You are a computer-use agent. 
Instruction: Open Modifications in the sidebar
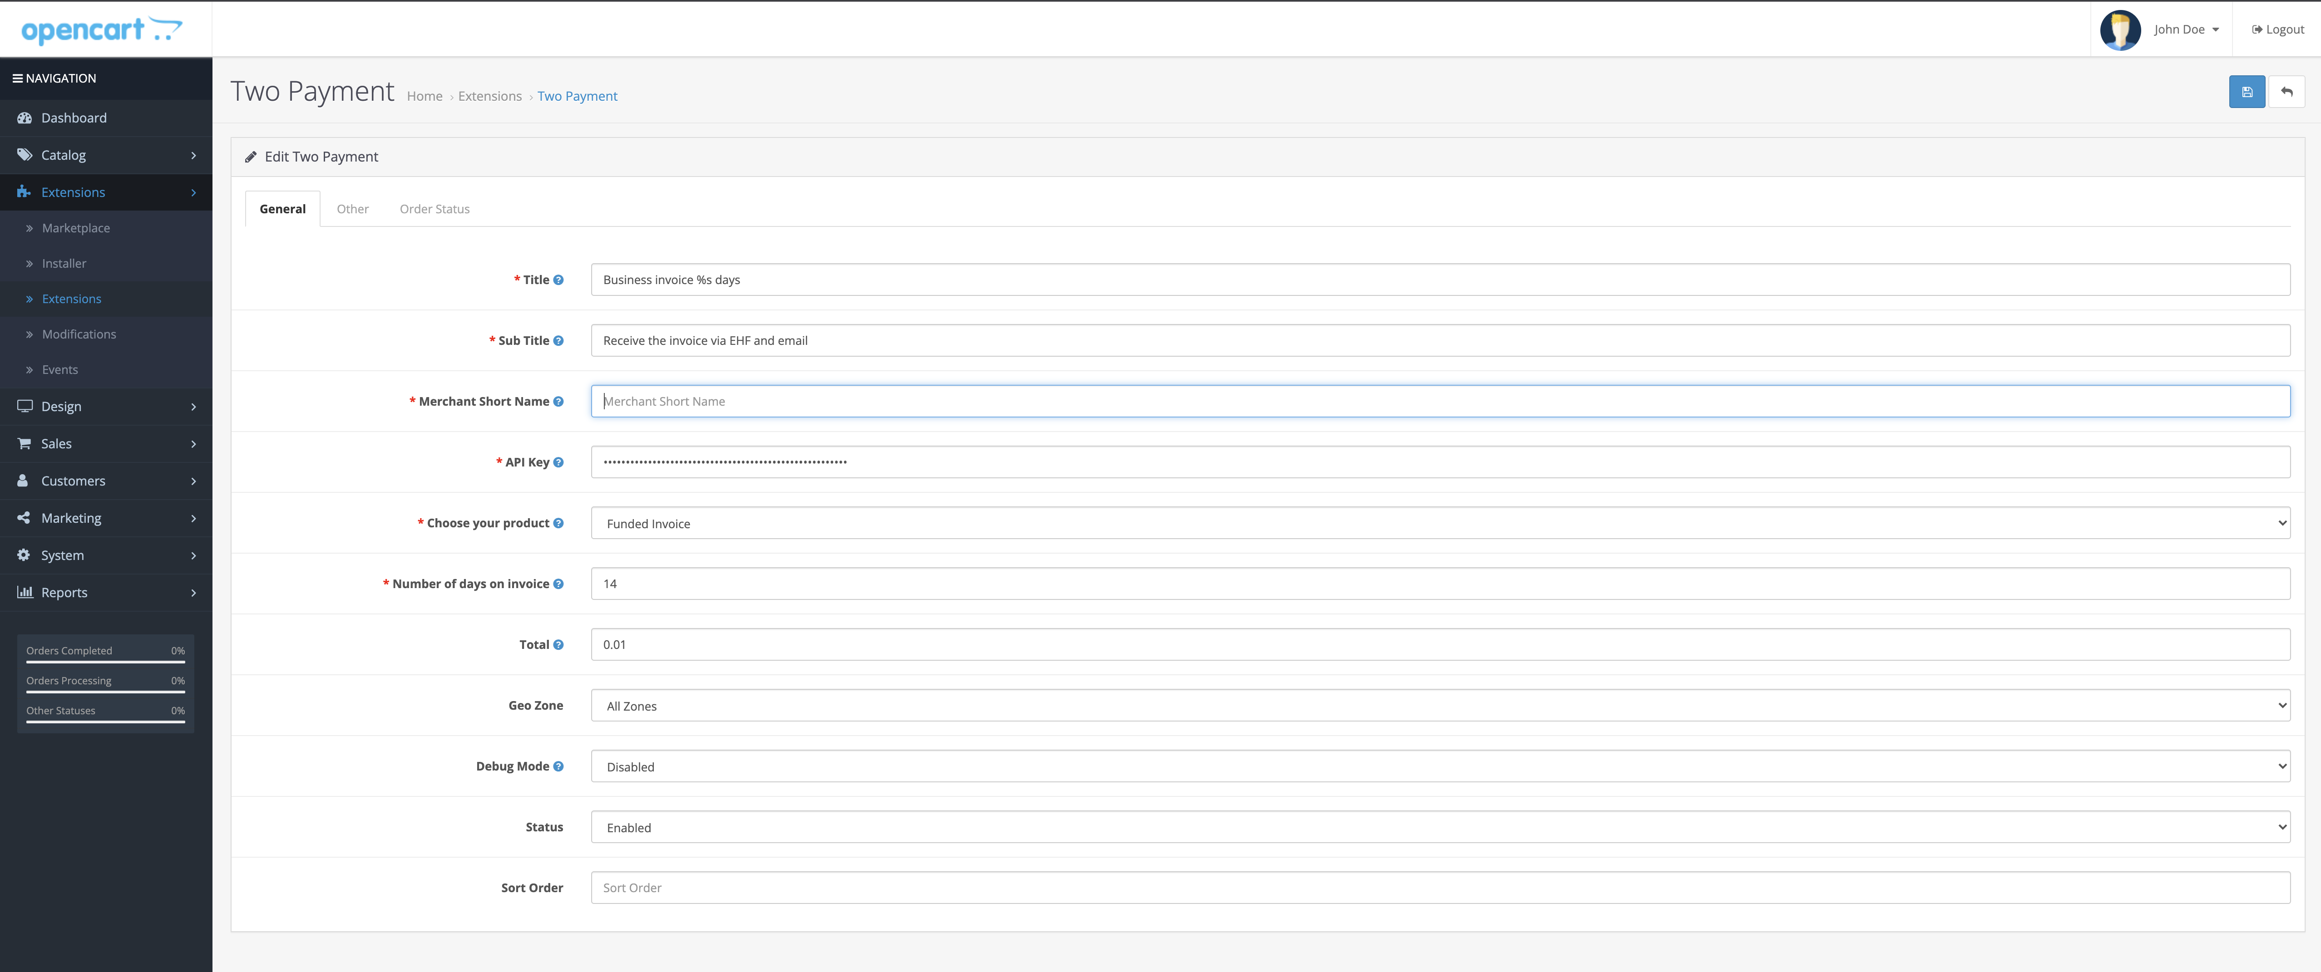79,334
